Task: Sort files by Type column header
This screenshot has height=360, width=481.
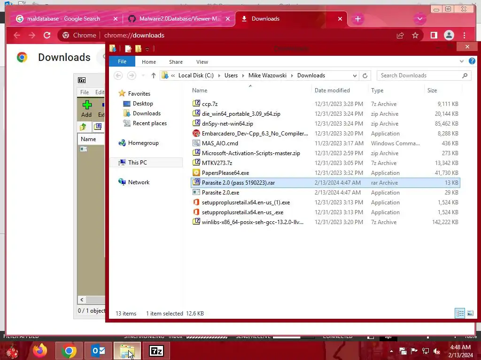Action: click(377, 90)
